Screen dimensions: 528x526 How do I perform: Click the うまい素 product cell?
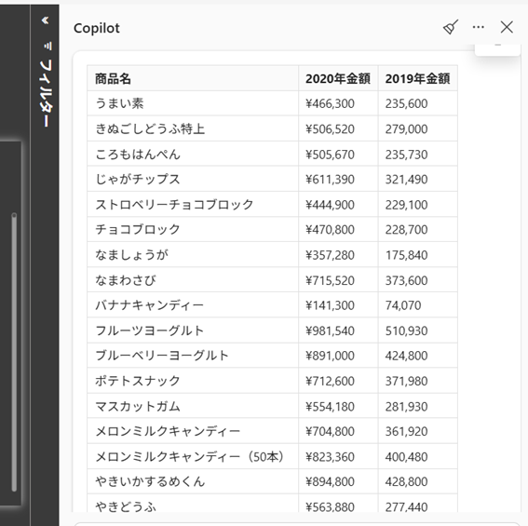tap(193, 103)
